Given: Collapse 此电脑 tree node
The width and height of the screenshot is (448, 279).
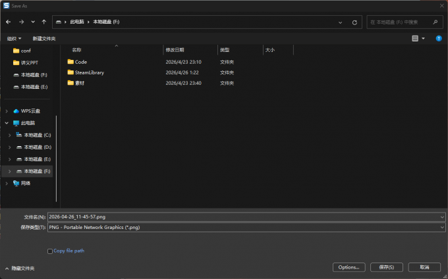Looking at the screenshot, I should [x=7, y=123].
